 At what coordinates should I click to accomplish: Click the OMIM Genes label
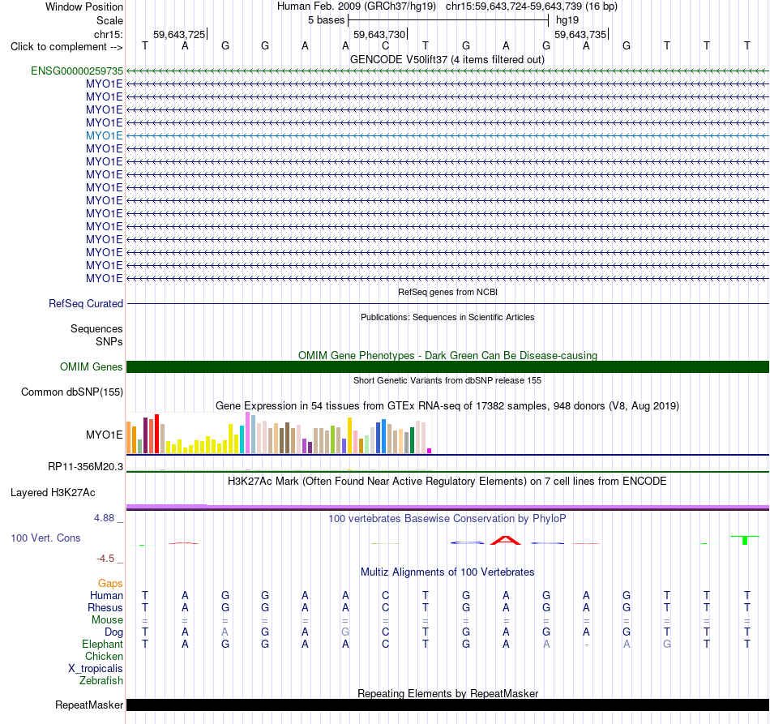(x=92, y=367)
